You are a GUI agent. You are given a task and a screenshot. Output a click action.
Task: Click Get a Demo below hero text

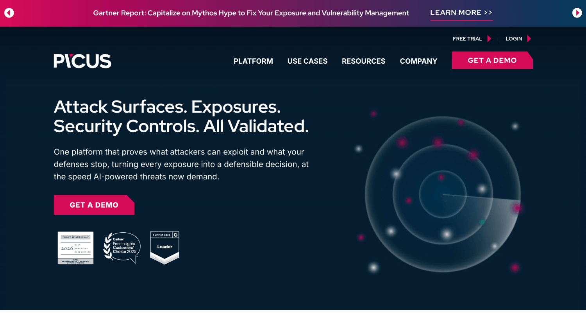[94, 205]
